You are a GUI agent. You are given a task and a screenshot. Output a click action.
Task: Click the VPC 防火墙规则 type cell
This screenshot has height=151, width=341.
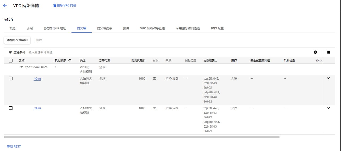(86, 69)
